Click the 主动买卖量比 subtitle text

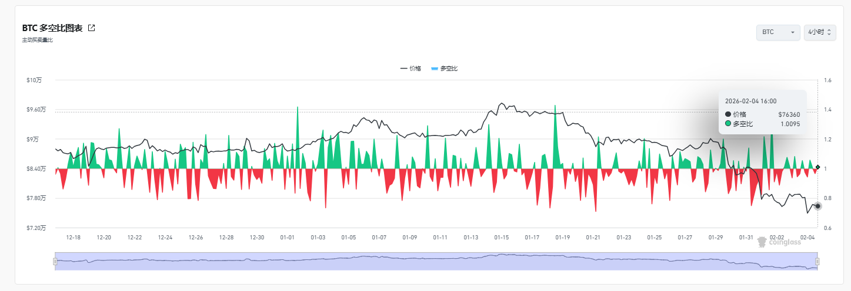click(x=37, y=40)
